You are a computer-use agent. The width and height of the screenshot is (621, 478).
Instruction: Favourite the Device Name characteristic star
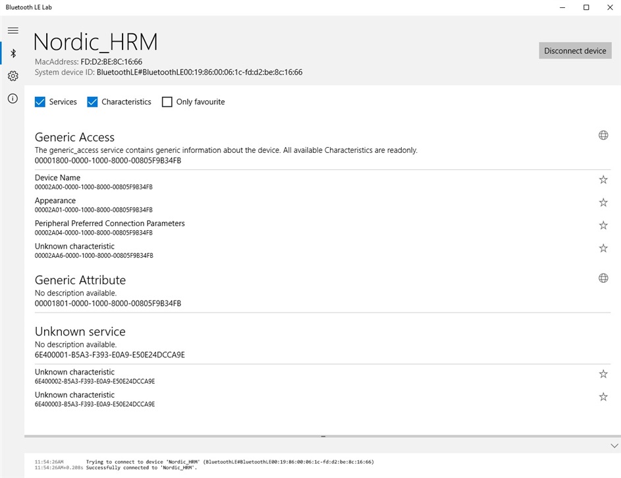click(x=603, y=179)
